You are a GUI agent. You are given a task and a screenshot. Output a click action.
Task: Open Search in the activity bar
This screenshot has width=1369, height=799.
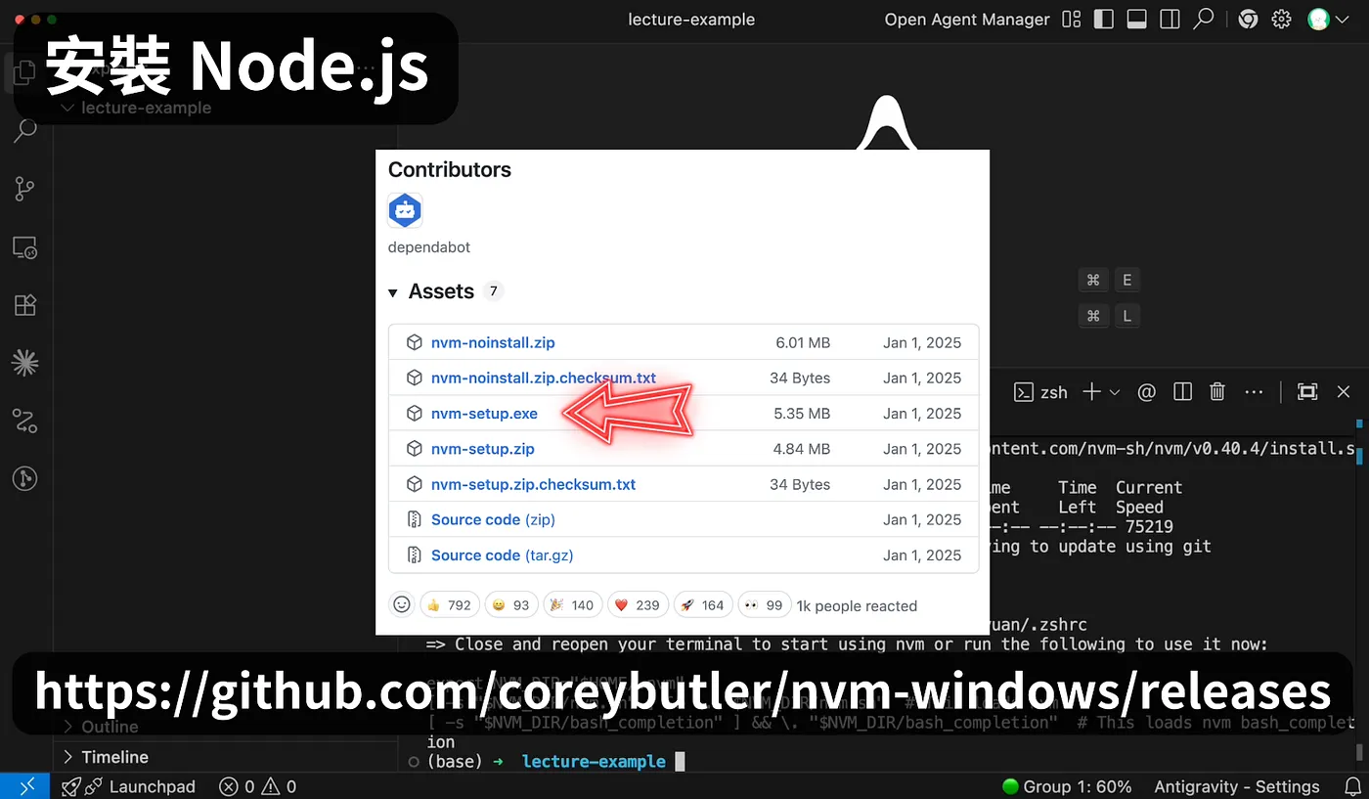pyautogui.click(x=25, y=130)
